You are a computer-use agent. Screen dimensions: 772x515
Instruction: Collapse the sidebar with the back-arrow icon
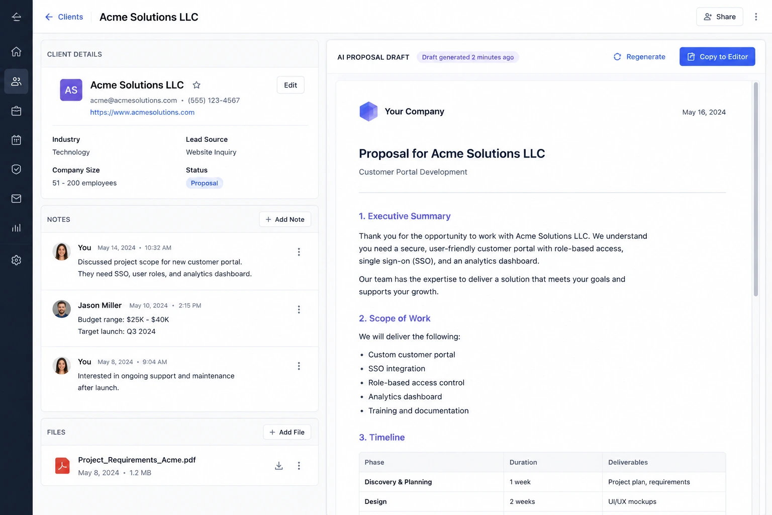16,17
